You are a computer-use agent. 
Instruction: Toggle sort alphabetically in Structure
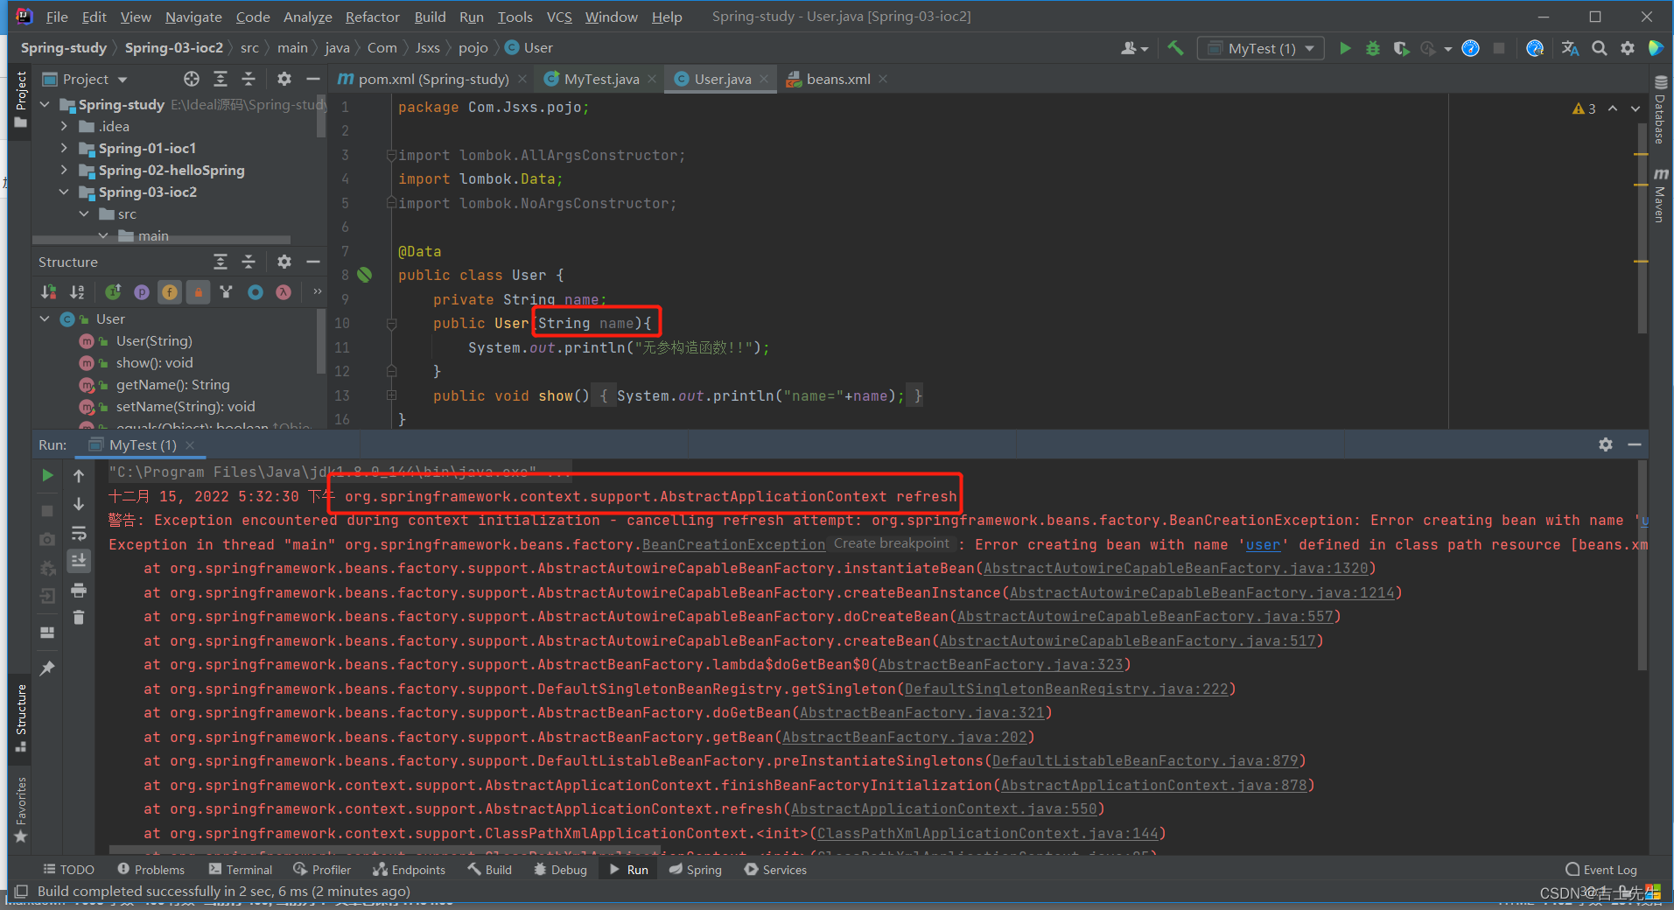click(77, 292)
